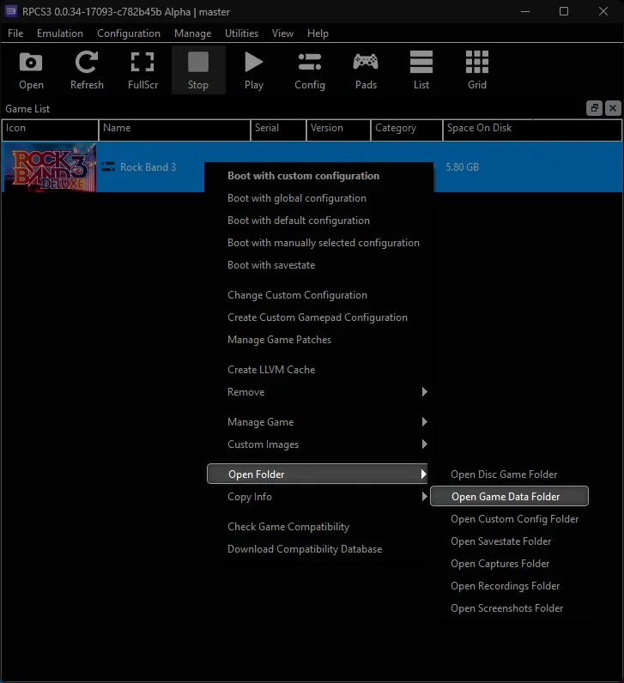Viewport: 624px width, 683px height.
Task: Expand the Remove submenu
Action: pos(318,391)
